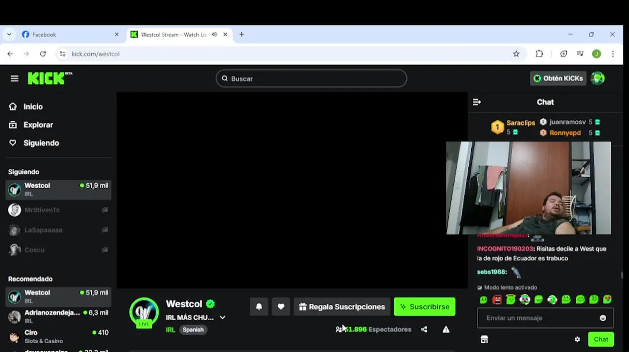
Task: Open chat settings gear
Action: [x=578, y=339]
